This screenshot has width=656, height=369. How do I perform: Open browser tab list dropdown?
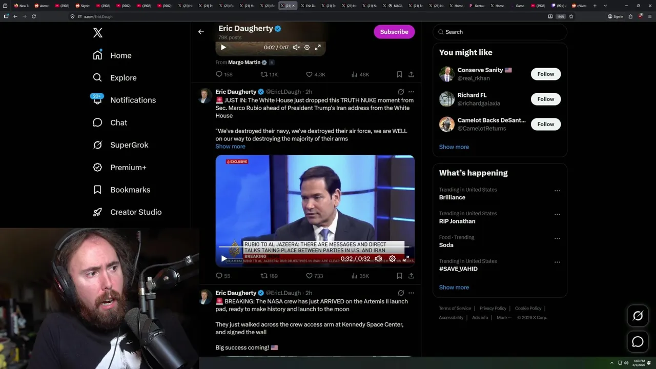point(605,6)
